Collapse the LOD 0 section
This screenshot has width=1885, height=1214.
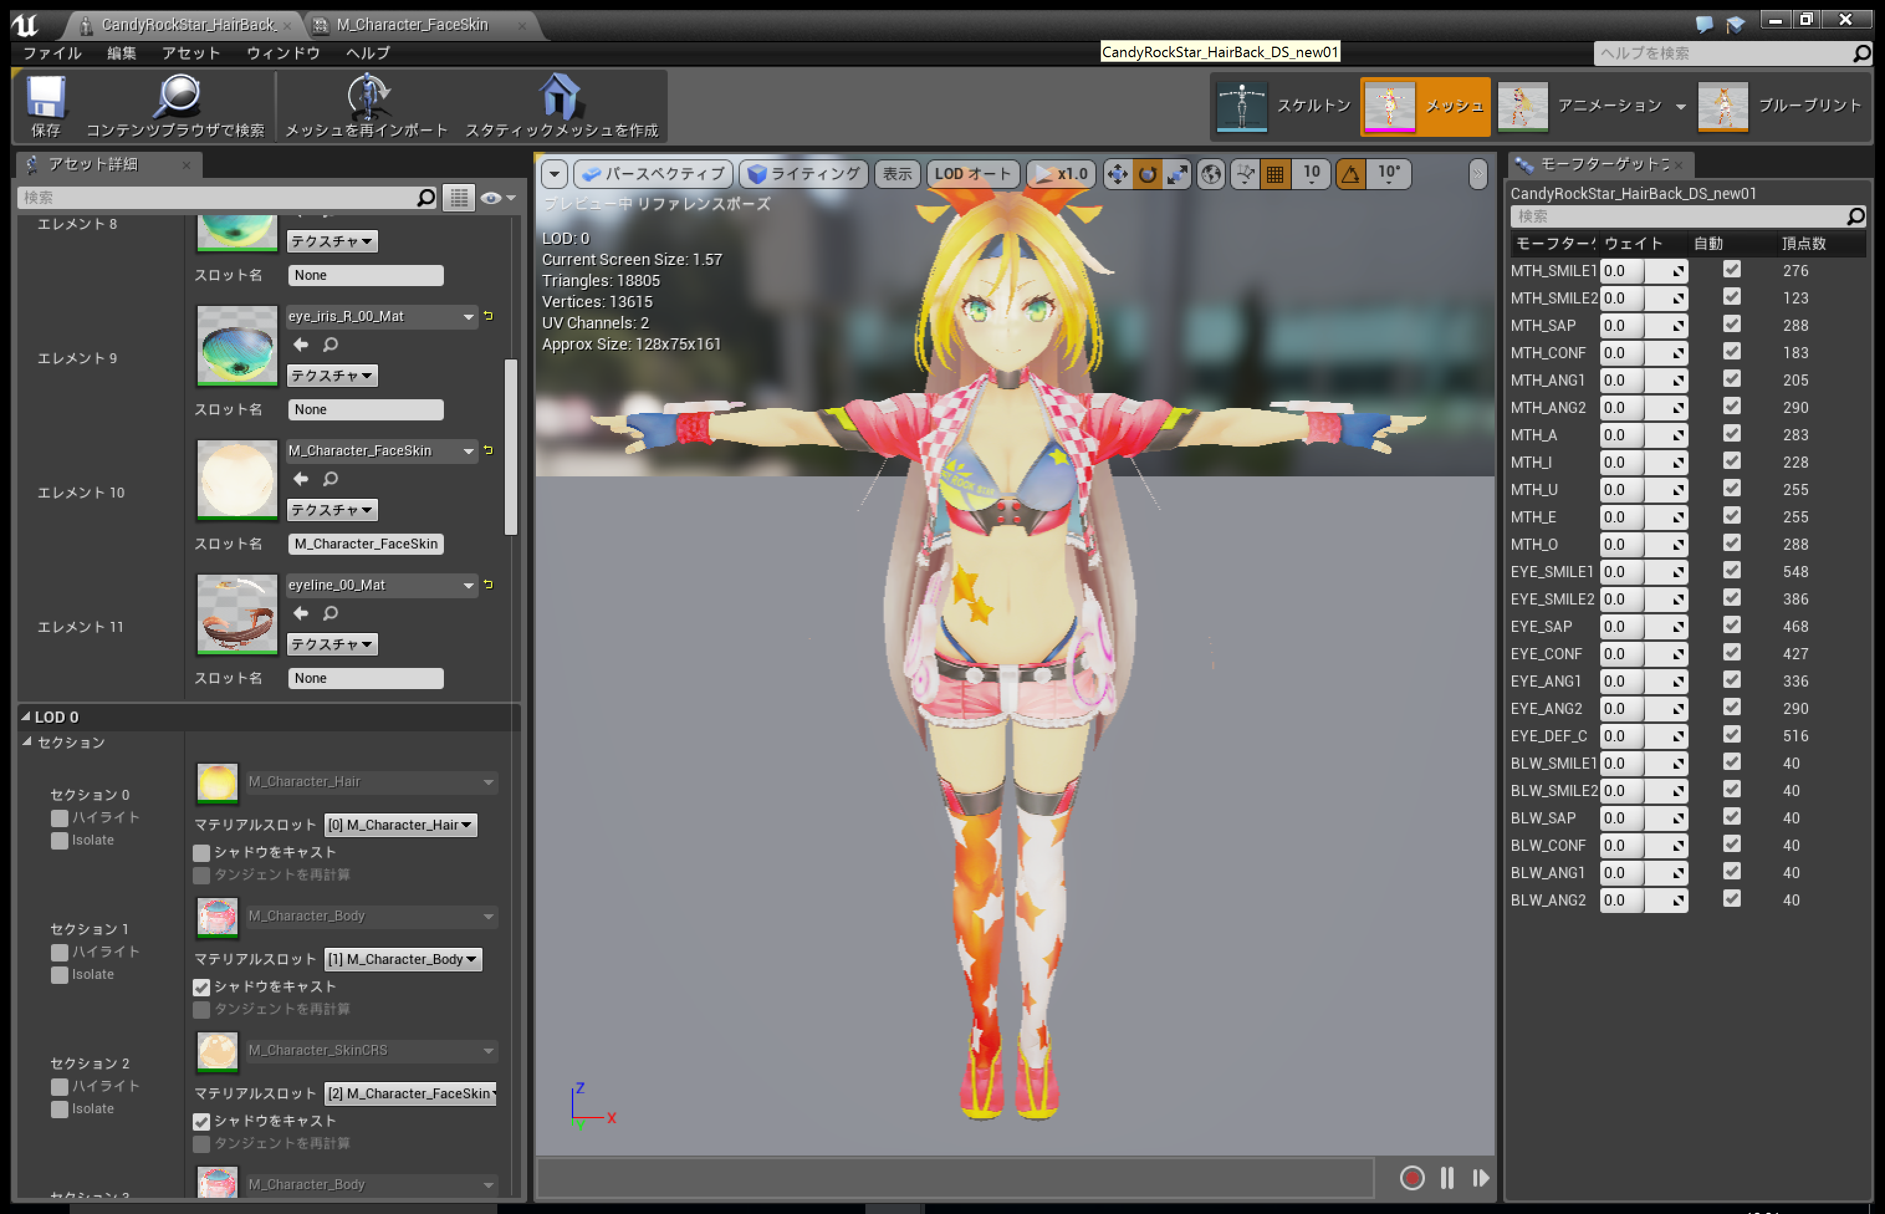point(26,716)
